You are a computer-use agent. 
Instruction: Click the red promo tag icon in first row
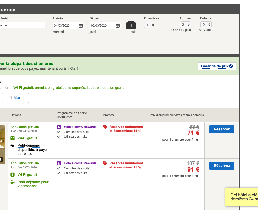click(105, 127)
